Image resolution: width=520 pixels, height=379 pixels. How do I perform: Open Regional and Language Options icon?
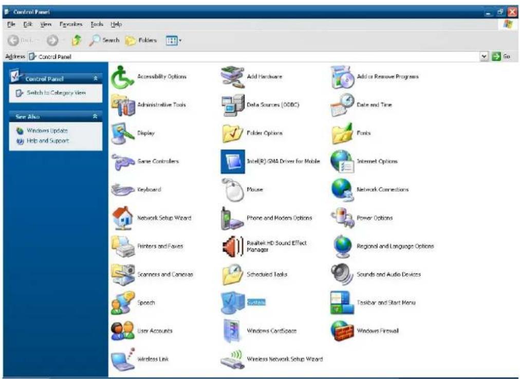click(x=343, y=246)
